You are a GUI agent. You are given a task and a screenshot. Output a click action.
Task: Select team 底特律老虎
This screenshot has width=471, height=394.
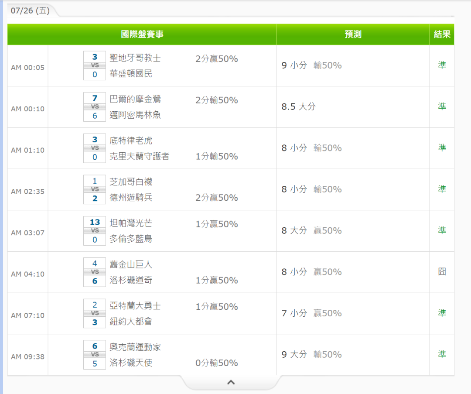[x=131, y=140]
